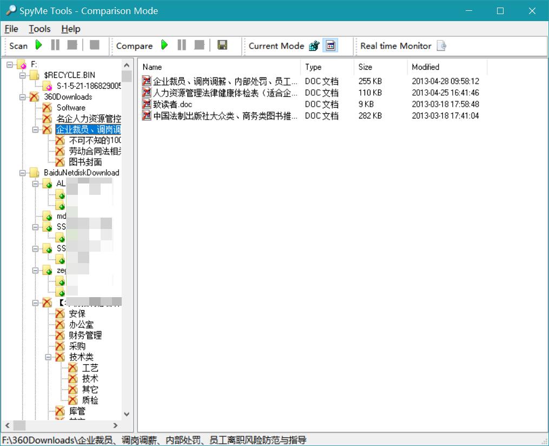Collapse the 技术类 folder node

click(x=48, y=357)
